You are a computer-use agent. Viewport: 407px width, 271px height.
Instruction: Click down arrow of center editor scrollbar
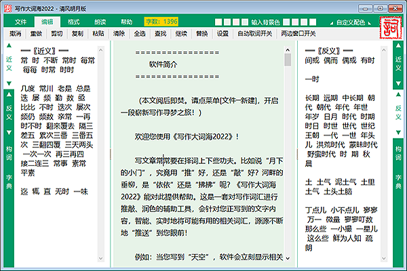coord(288,259)
